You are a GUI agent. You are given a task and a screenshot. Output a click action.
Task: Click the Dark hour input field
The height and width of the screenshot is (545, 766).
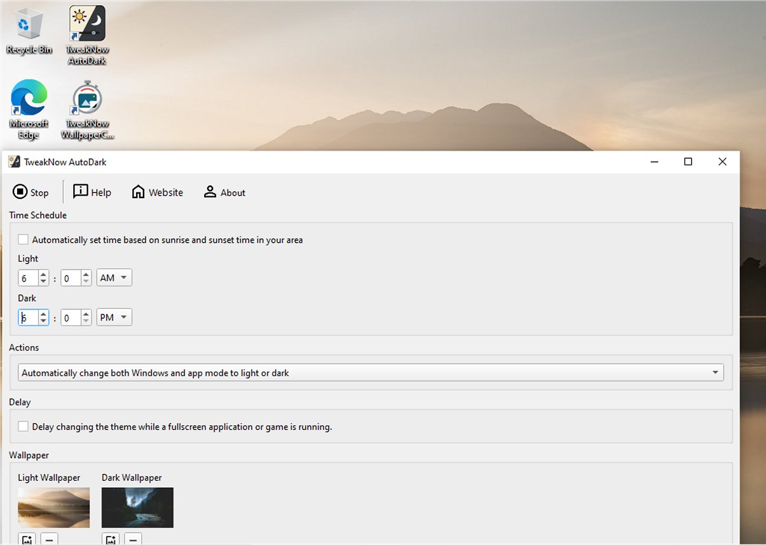[x=28, y=317]
